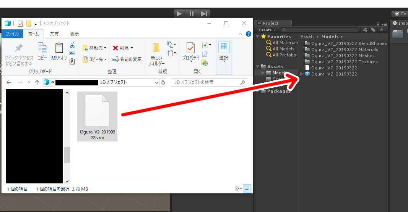The height and width of the screenshot is (212, 408).
Task: Open the コピー先 (Copy to) dropdown
Action: coord(94,59)
